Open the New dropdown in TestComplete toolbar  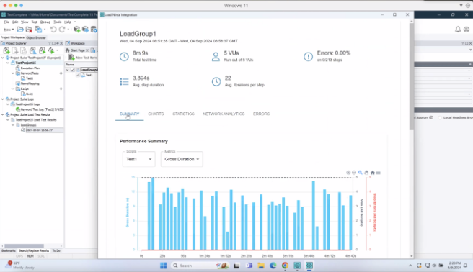click(x=9, y=30)
